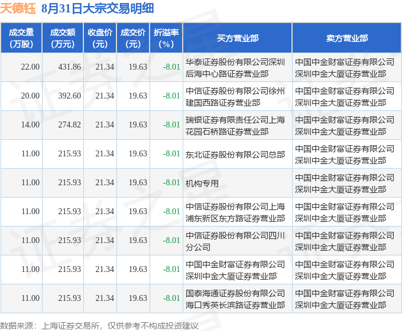Select the 成交额(万元) column header
The image size is (402, 331).
point(63,38)
